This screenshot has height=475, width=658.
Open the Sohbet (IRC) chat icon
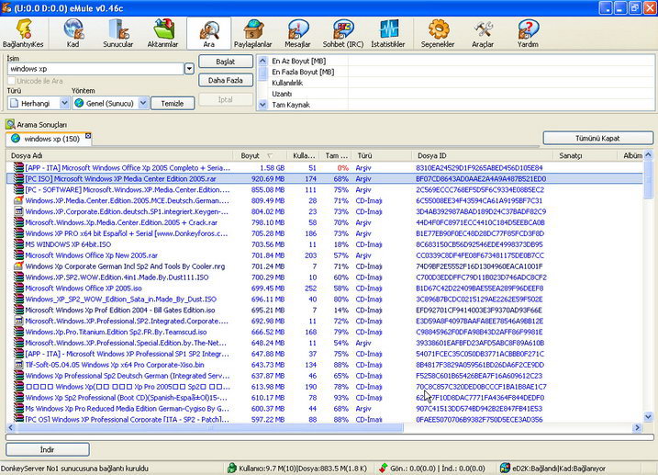pyautogui.click(x=343, y=29)
